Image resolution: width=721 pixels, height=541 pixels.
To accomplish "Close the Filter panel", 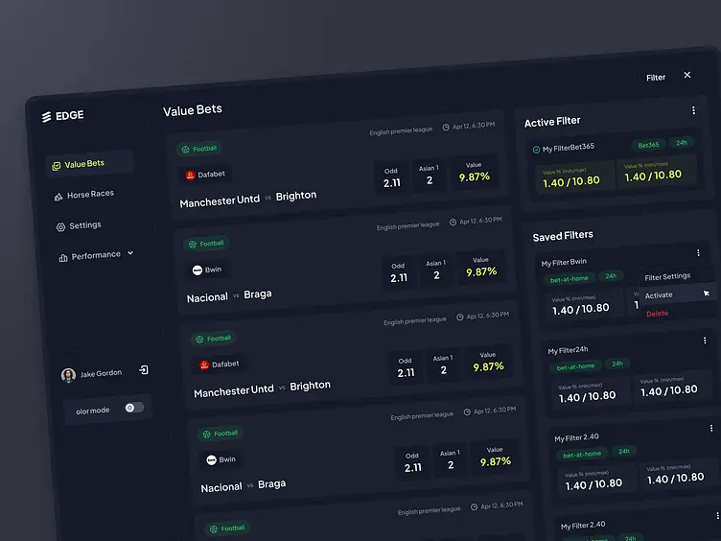I will coord(687,75).
